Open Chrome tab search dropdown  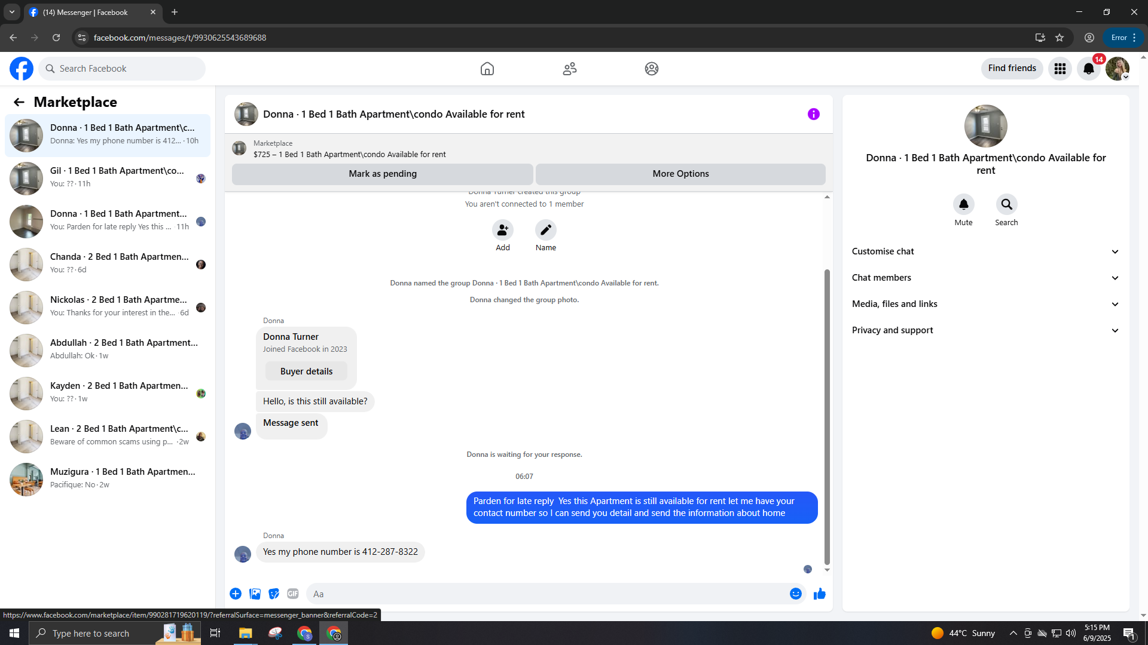pyautogui.click(x=12, y=12)
